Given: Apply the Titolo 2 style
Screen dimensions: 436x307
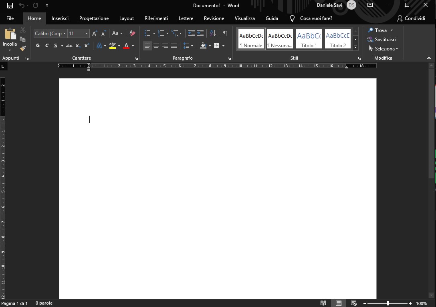Looking at the screenshot, I should point(338,39).
